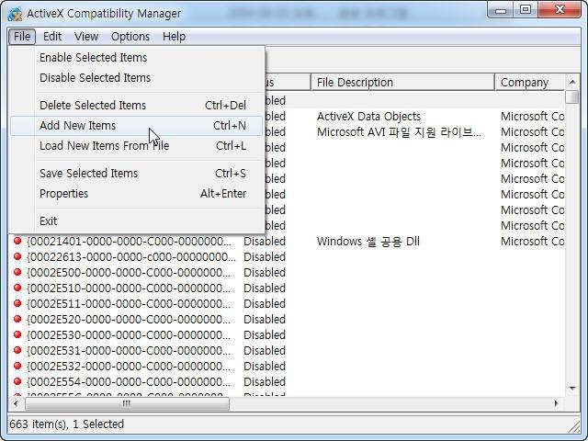588x441 pixels.
Task: Open the View menu
Action: (86, 37)
